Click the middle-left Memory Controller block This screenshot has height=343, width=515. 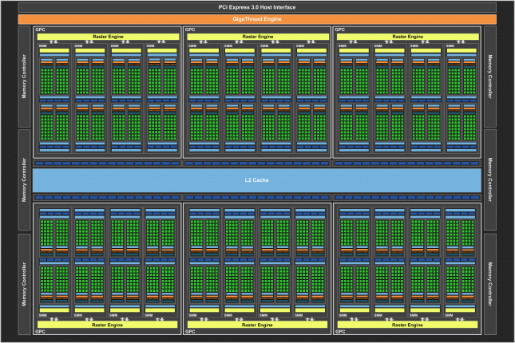click(x=24, y=180)
